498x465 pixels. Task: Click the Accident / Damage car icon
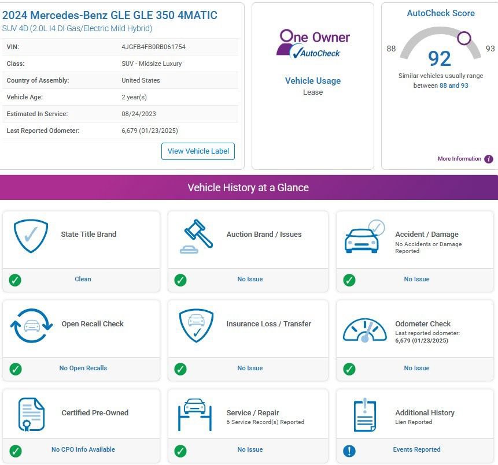tap(364, 236)
